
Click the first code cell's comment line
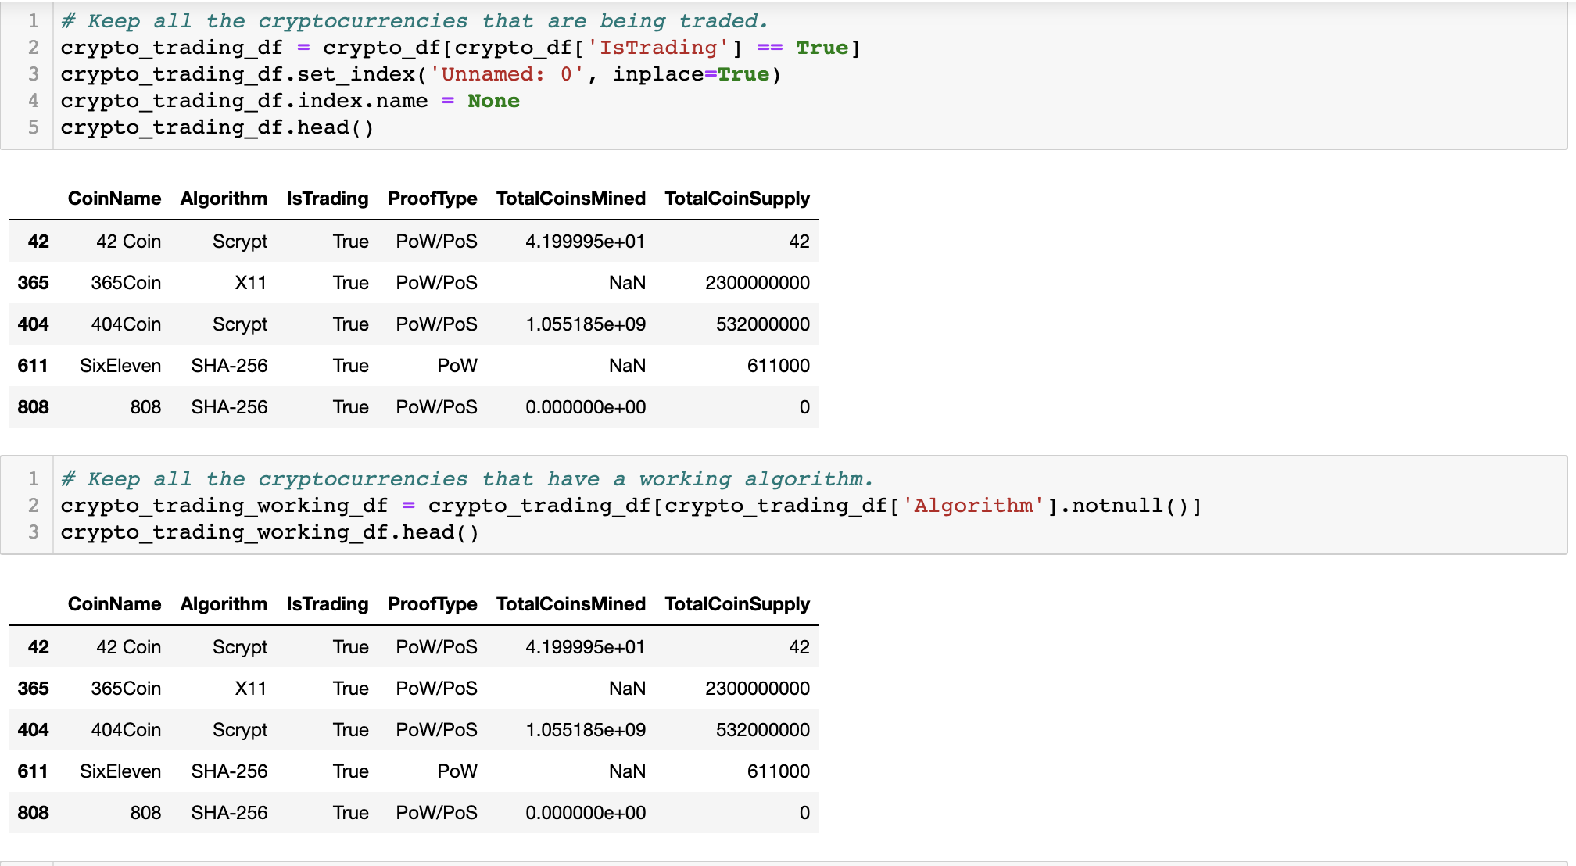point(414,21)
